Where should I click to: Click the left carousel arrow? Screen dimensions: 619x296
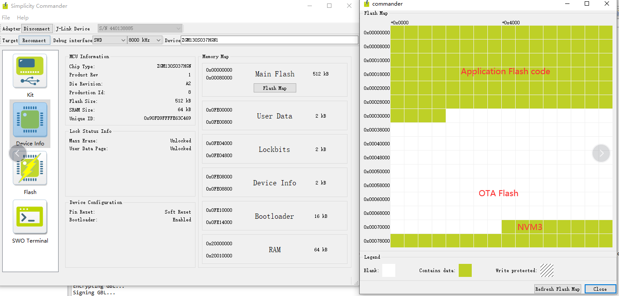17,153
